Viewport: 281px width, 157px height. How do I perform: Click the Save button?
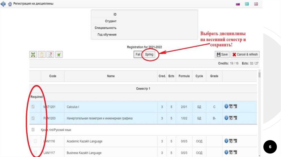(x=222, y=54)
